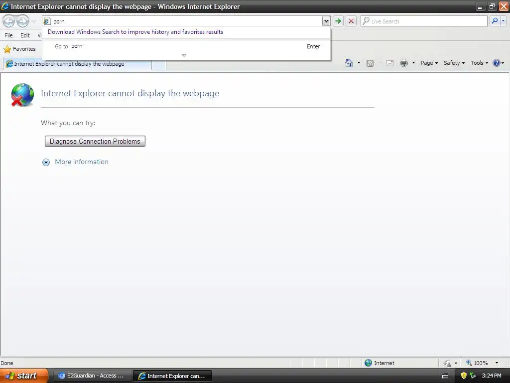Click the red Stop loading button
The height and width of the screenshot is (383, 510).
click(x=351, y=21)
